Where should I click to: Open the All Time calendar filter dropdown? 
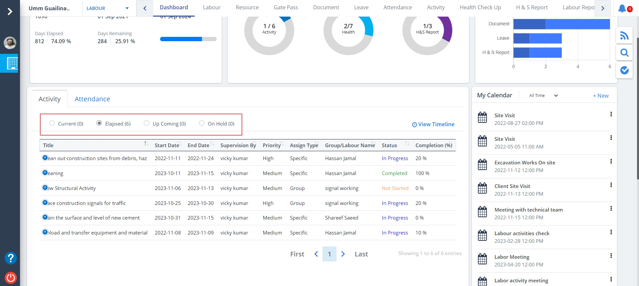point(543,96)
